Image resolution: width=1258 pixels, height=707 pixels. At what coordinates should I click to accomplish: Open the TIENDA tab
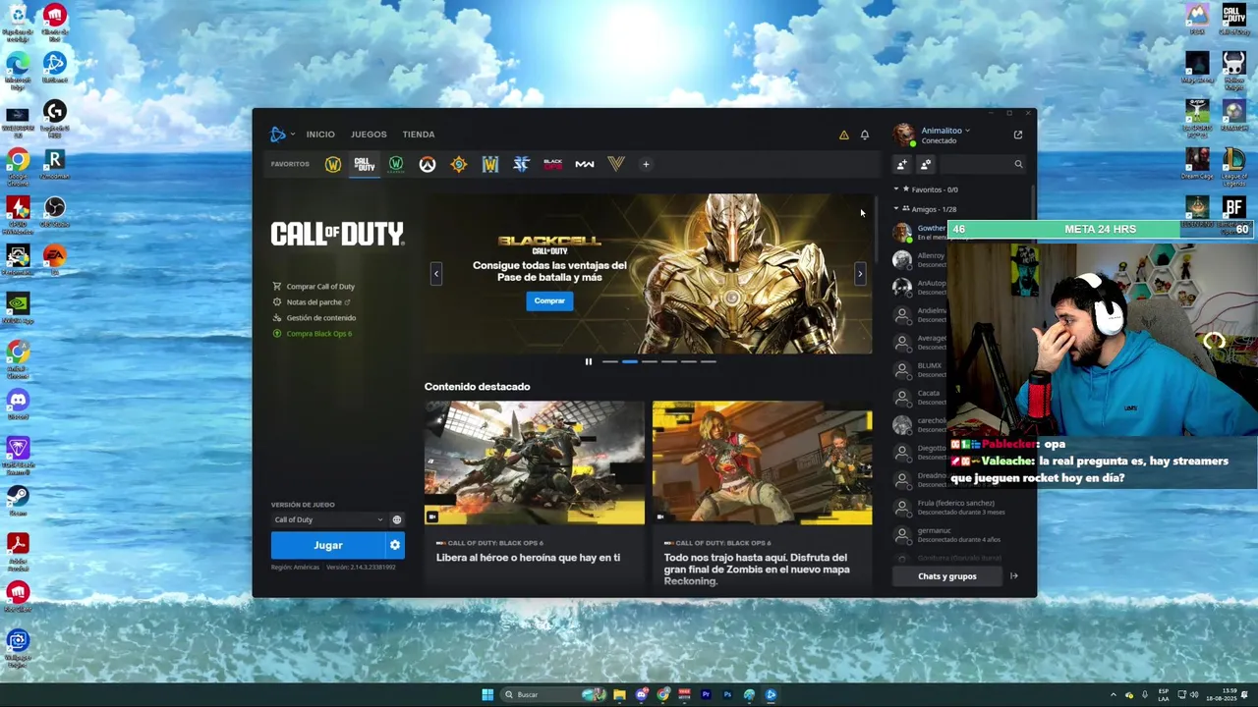coord(418,135)
